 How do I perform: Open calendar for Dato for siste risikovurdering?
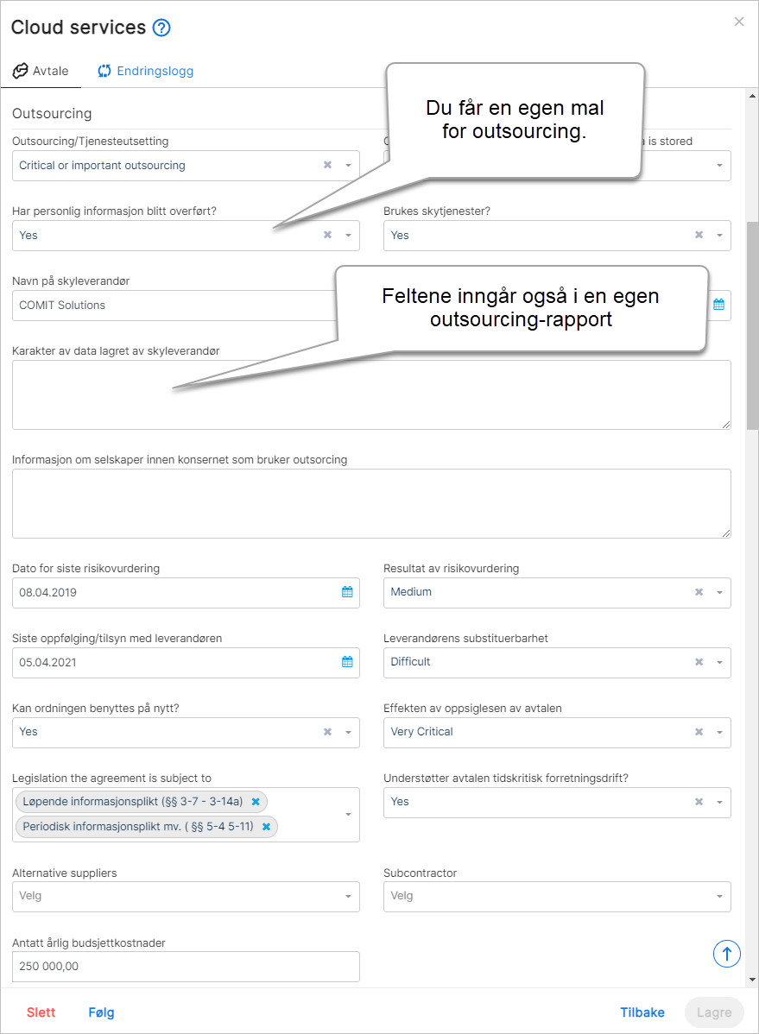[347, 592]
